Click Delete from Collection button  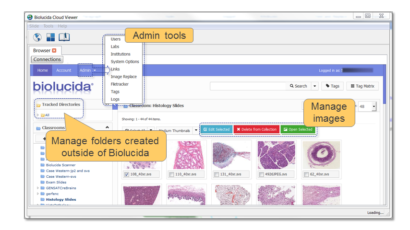256,129
